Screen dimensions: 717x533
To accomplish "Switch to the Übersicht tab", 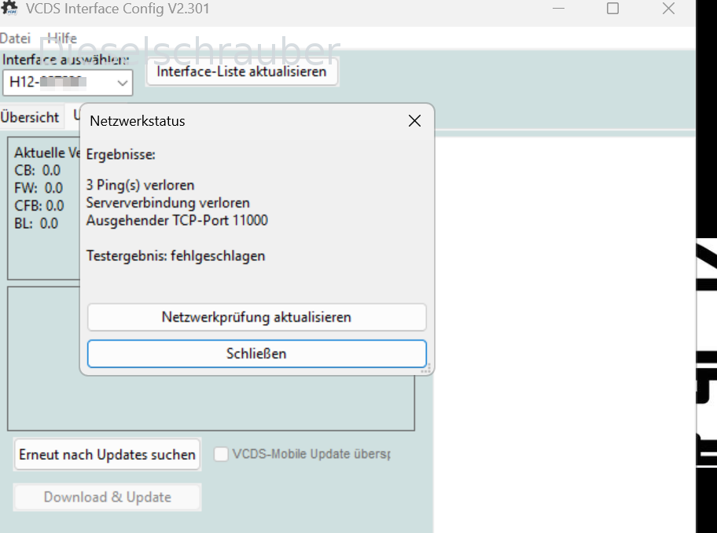I will click(30, 117).
